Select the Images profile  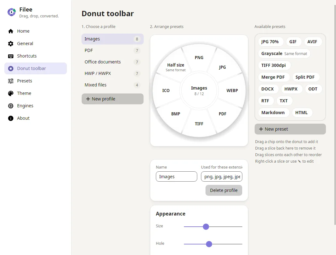click(113, 39)
